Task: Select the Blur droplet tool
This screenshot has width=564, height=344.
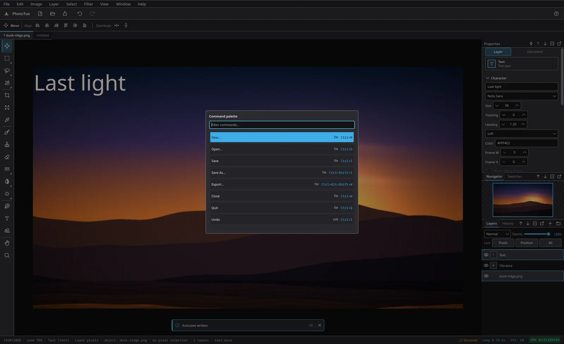Action: [x=7, y=181]
